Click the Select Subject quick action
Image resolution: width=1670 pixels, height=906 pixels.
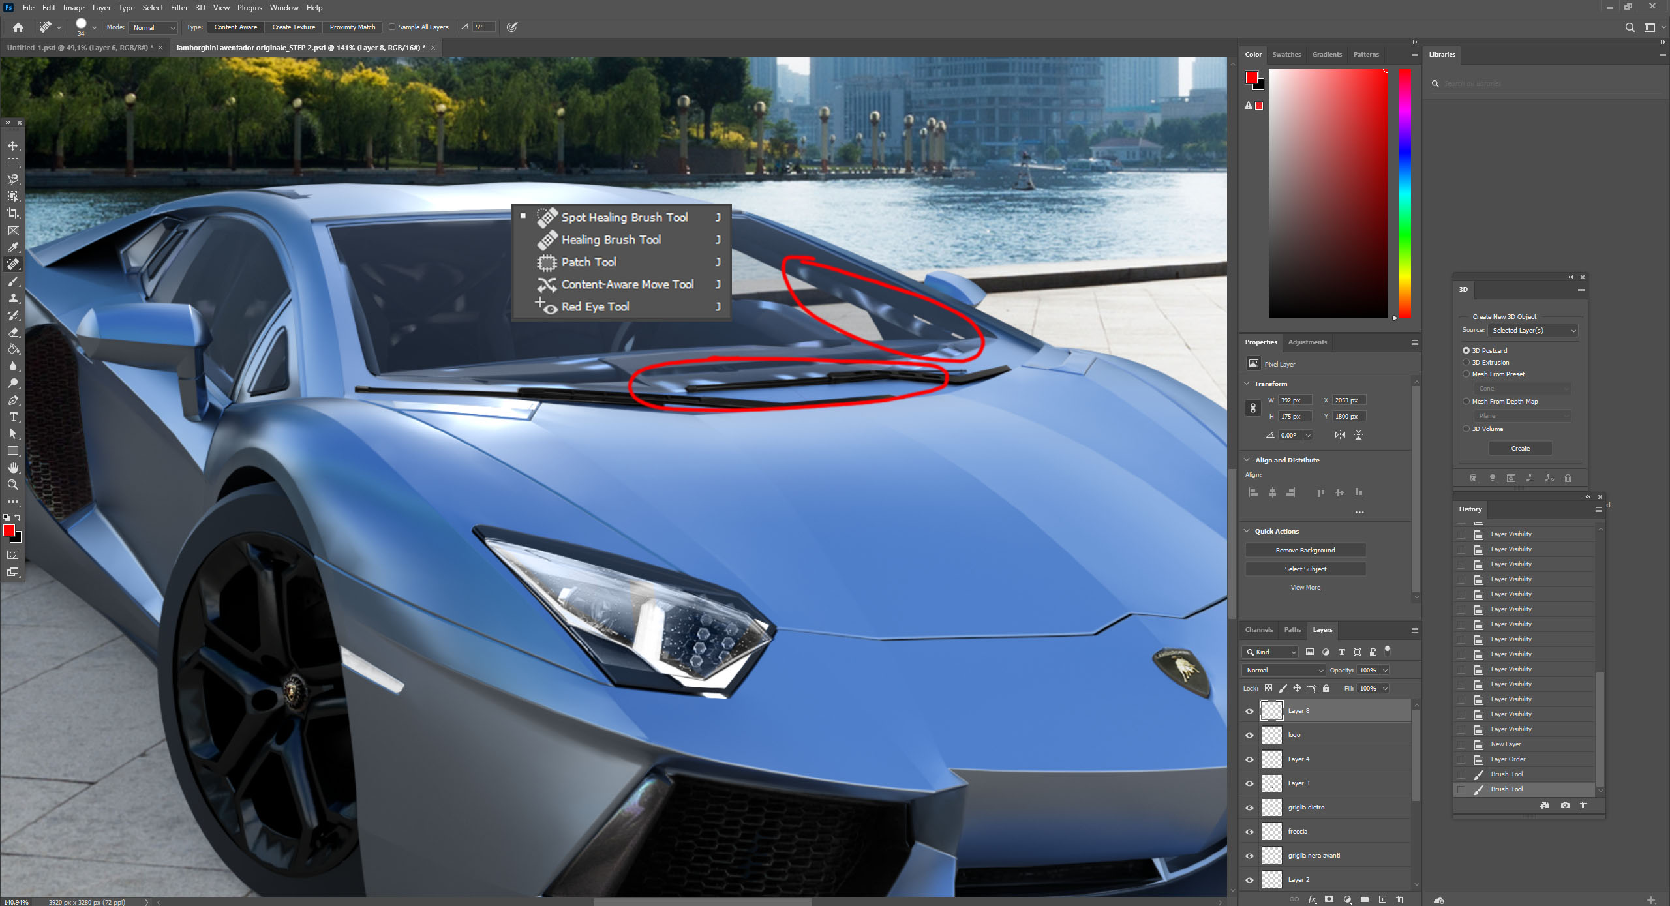point(1305,569)
